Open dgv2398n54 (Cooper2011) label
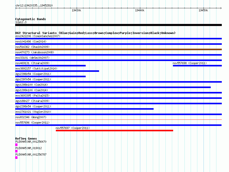This screenshot has height=172, width=229. (x=33, y=106)
